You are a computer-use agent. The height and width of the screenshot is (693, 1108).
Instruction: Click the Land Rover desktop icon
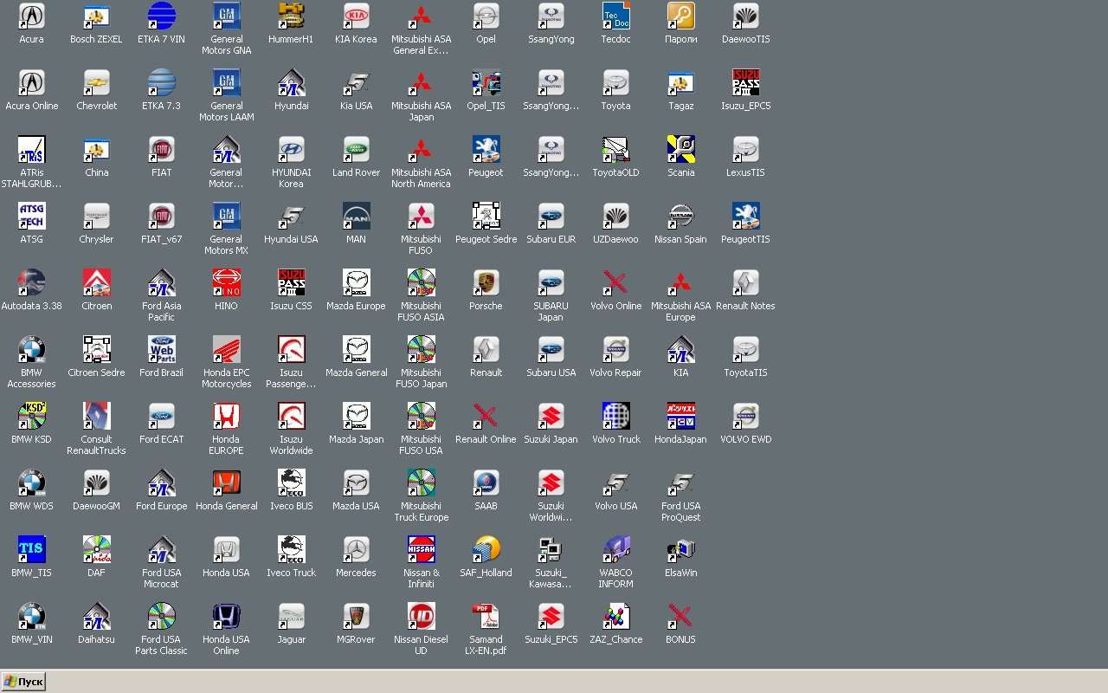(356, 149)
